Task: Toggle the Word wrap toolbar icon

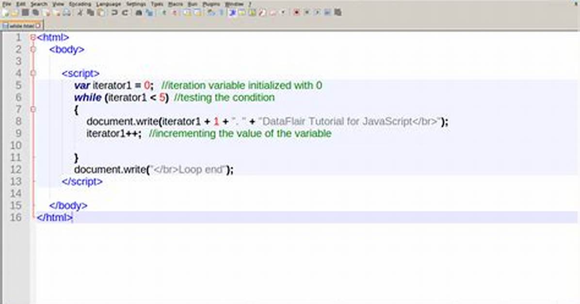Action: pyautogui.click(x=211, y=13)
